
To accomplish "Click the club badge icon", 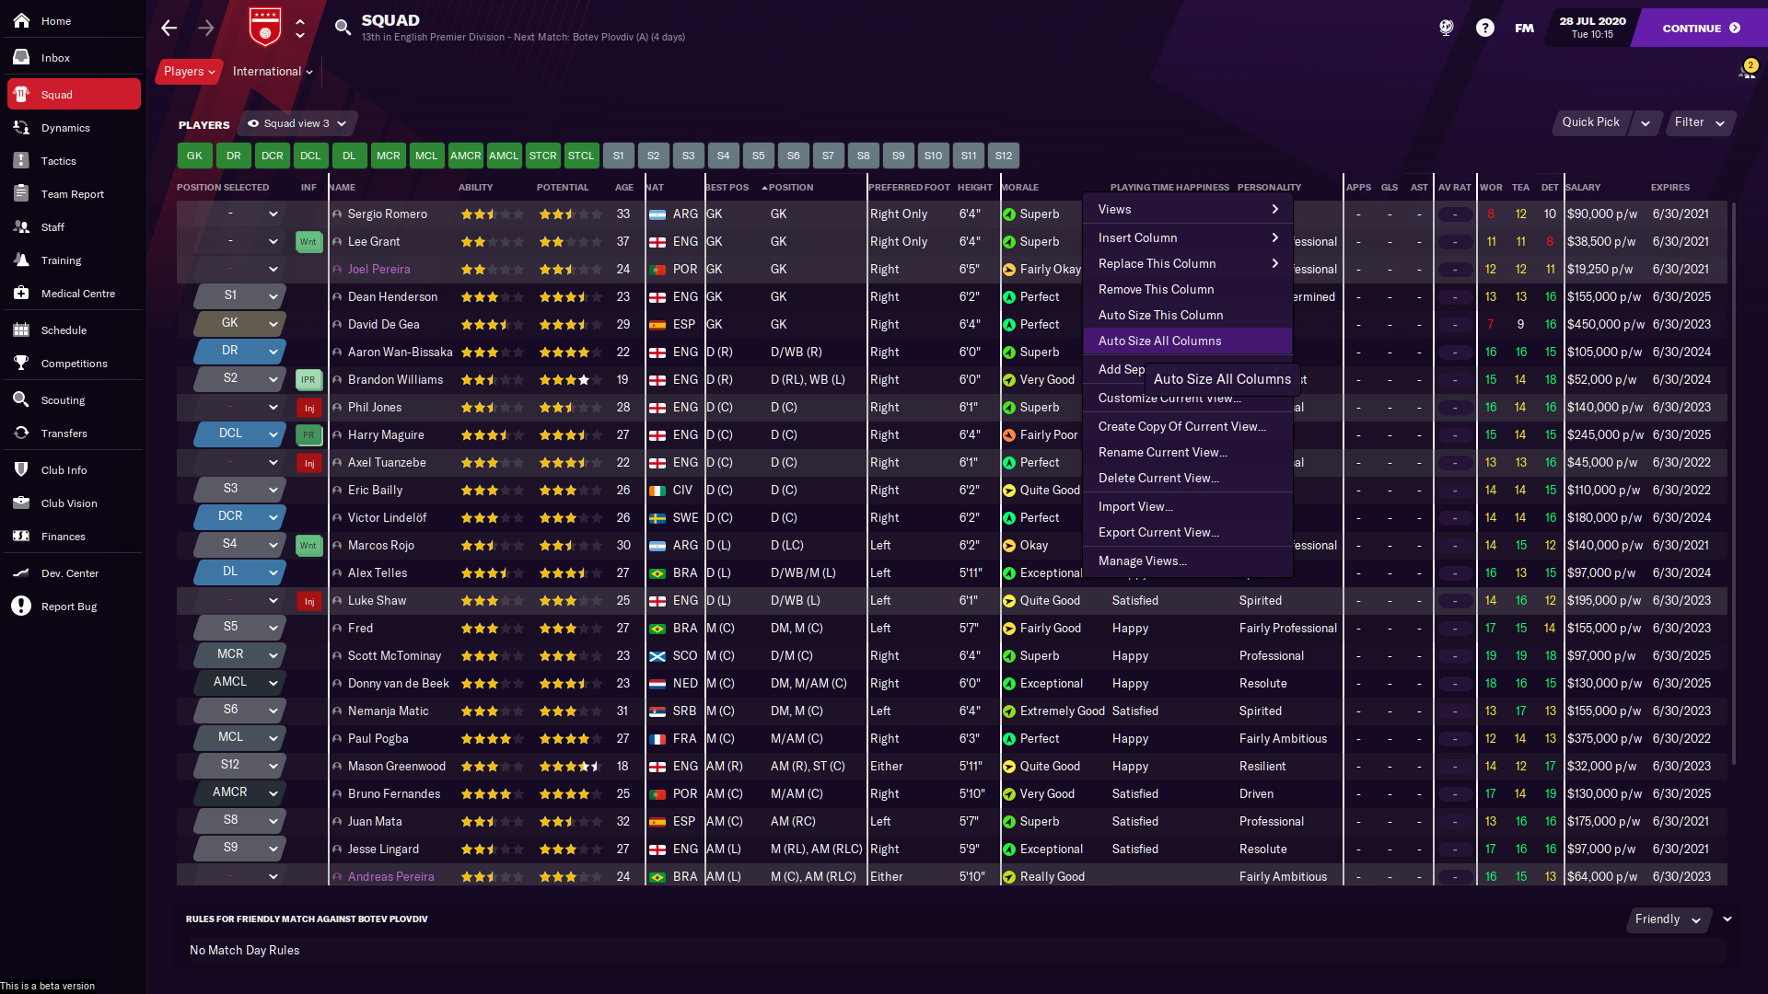I will [265, 28].
